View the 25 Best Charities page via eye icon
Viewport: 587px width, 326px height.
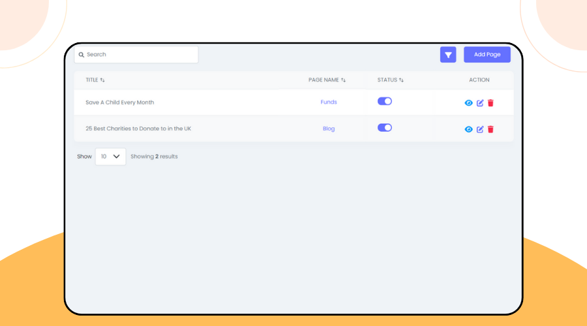[468, 129]
